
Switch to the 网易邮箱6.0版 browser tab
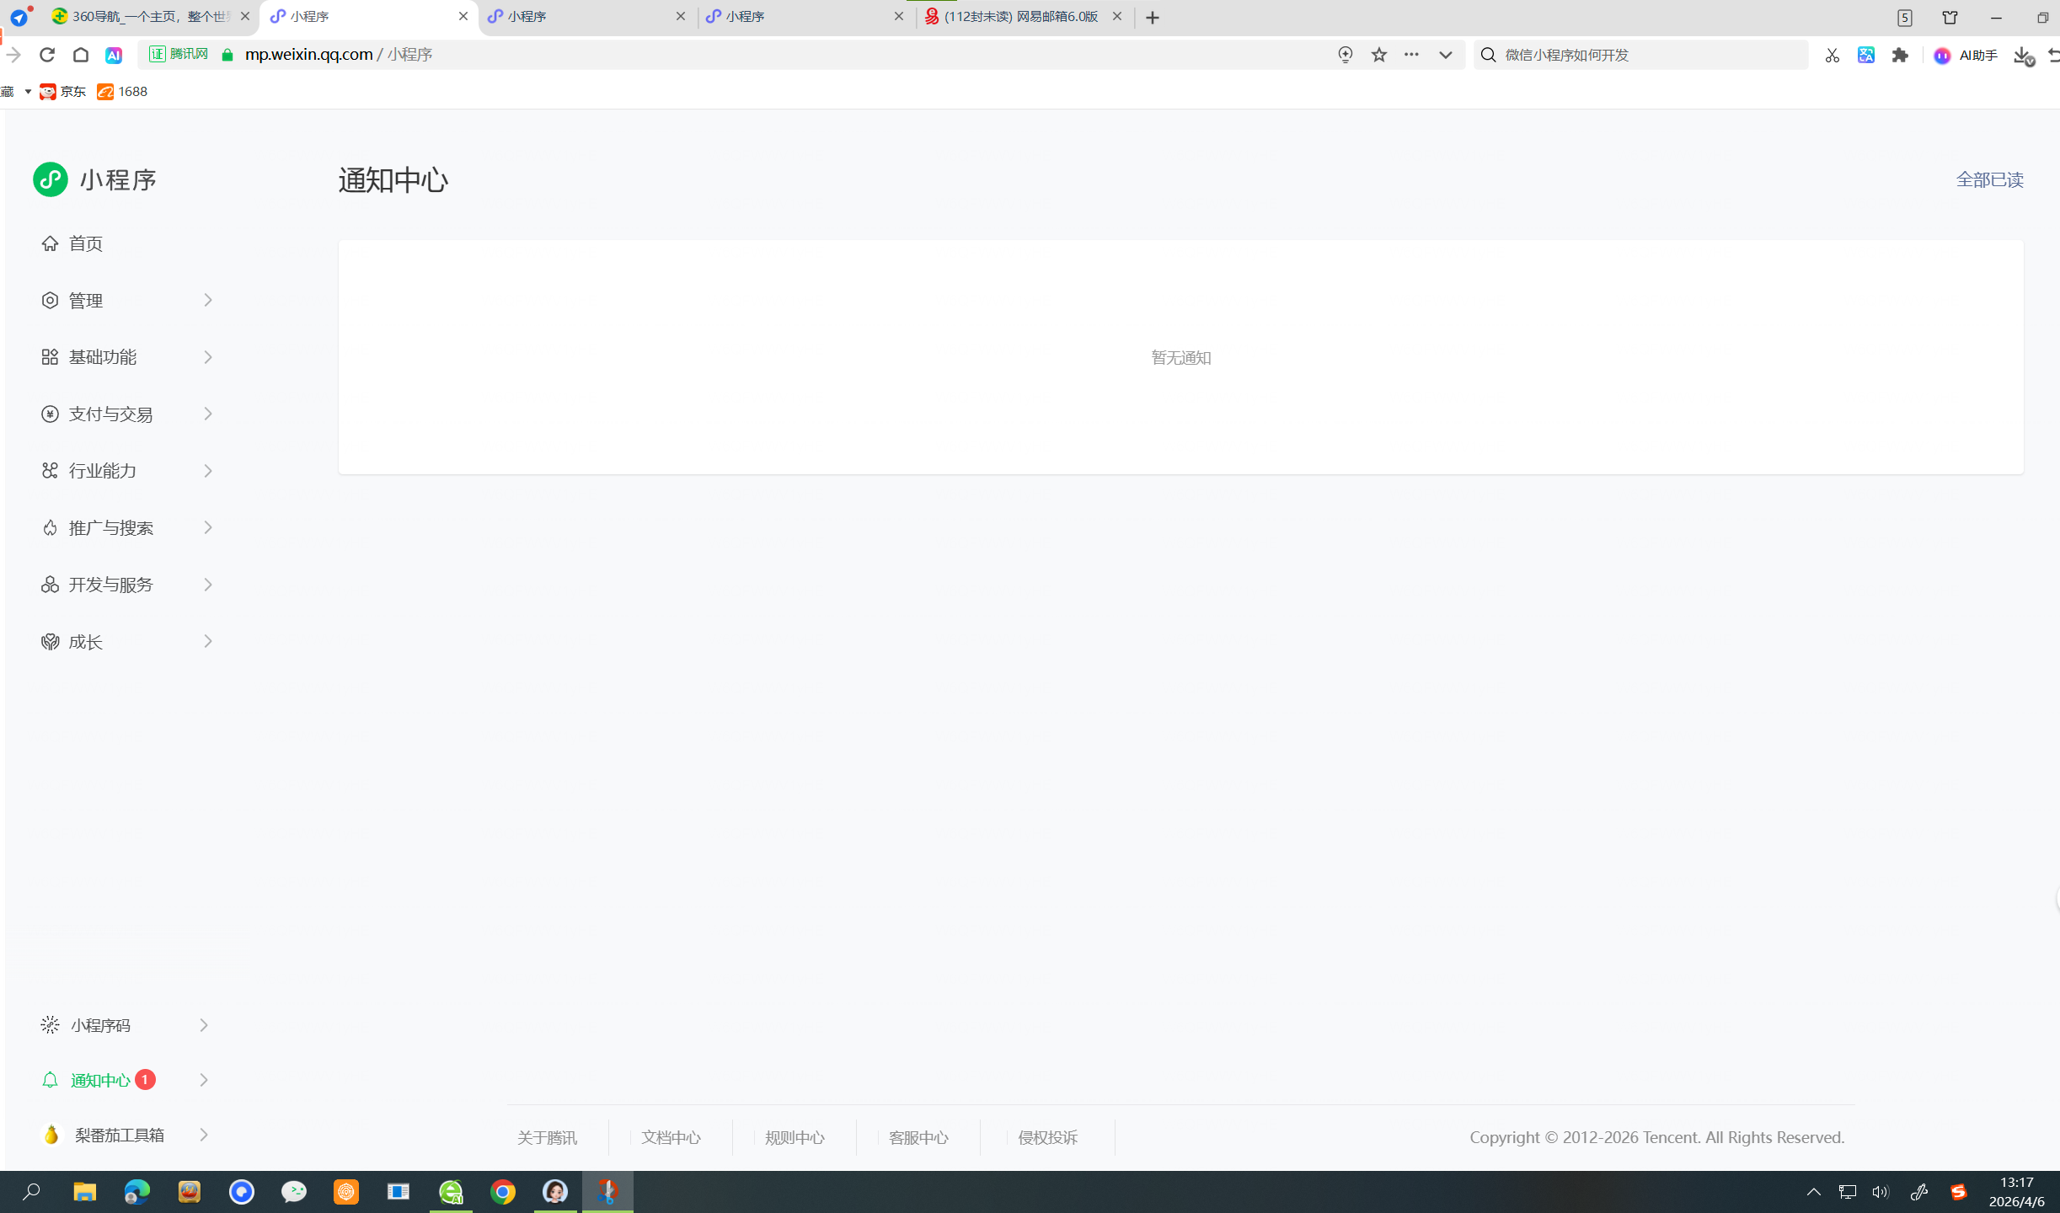(x=1020, y=17)
